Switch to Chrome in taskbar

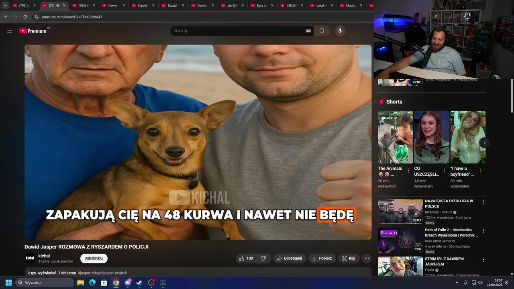pos(116,283)
